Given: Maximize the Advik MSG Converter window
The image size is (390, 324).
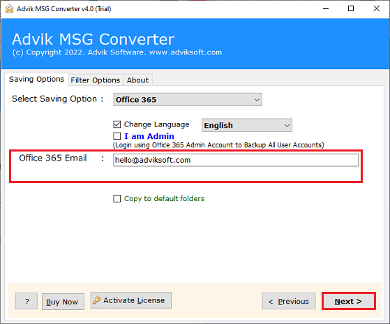Looking at the screenshot, I should tap(351, 8).
